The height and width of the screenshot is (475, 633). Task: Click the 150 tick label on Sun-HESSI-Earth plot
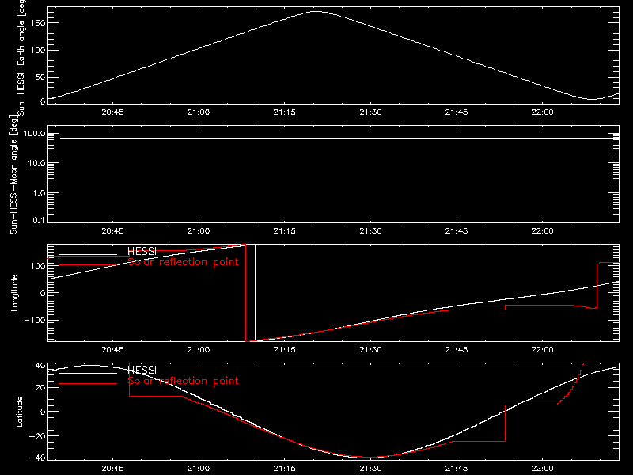[x=37, y=23]
